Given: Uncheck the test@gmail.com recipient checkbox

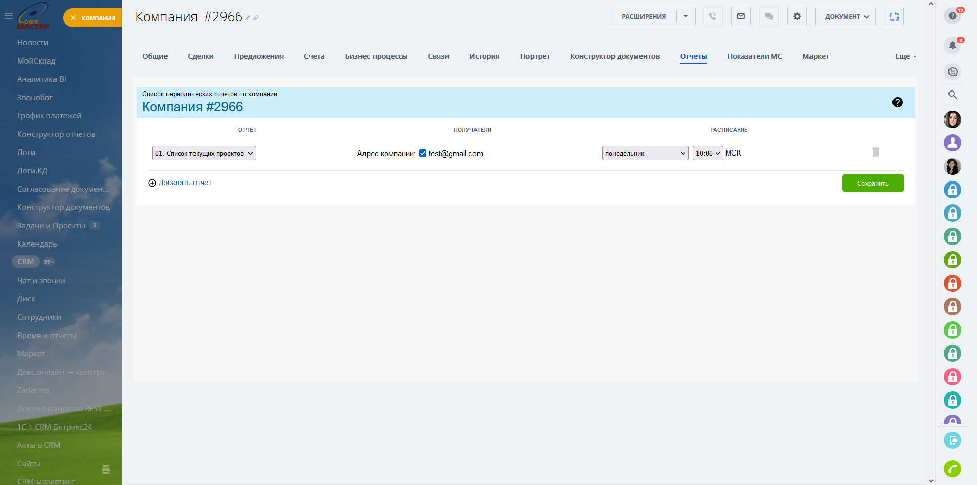Looking at the screenshot, I should click(423, 153).
